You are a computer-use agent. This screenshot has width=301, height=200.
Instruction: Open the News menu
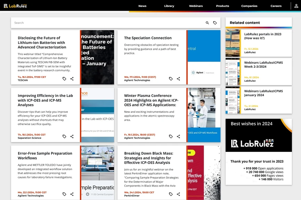(x=143, y=6)
